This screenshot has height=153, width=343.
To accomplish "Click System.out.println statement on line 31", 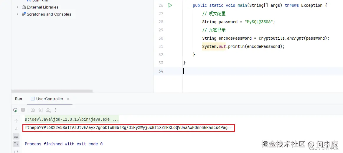I will point(243,47).
